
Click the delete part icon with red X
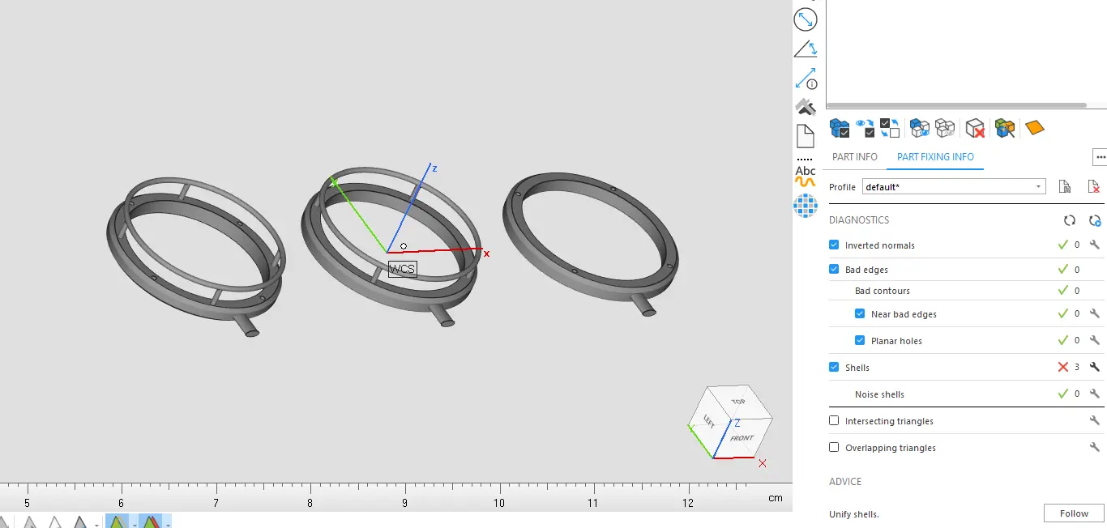pyautogui.click(x=974, y=129)
